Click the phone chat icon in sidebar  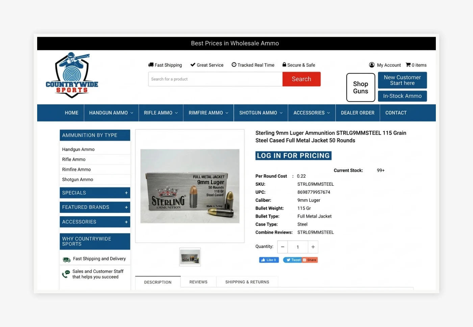[x=66, y=274]
